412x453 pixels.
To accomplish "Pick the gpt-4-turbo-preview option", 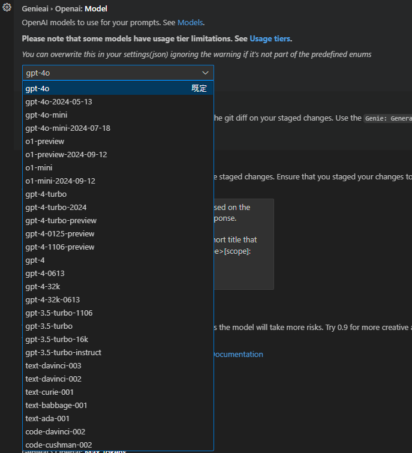I will [x=61, y=220].
